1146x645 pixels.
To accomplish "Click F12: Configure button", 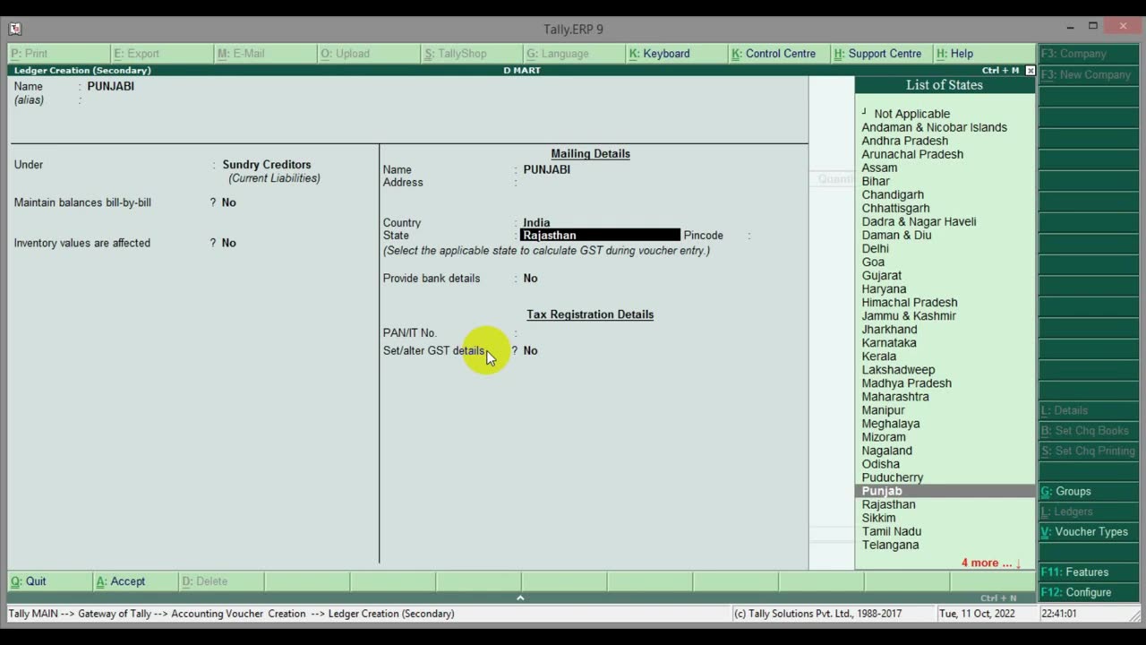I will point(1089,592).
